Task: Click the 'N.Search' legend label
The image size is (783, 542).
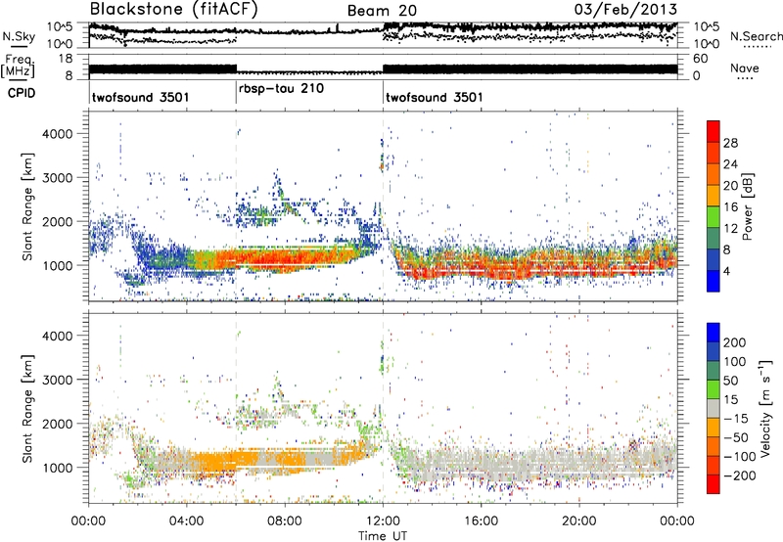Action: pos(757,36)
